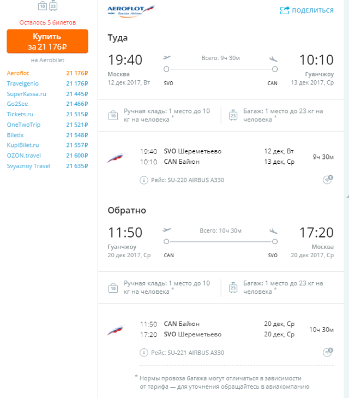The height and width of the screenshot is (398, 349).
Task: Choose the Svyaznoy Travel offer
Action: click(47, 166)
